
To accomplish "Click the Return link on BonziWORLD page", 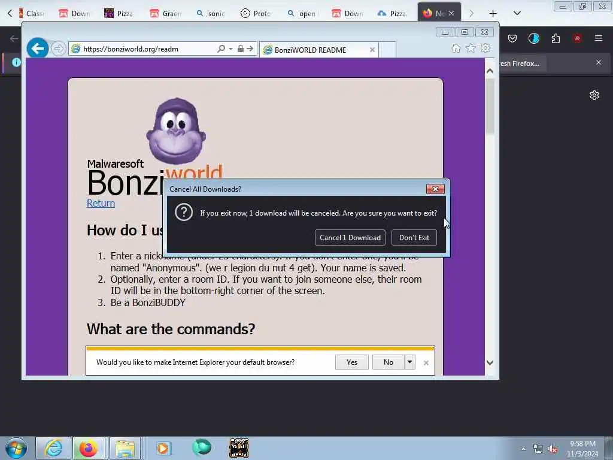I will tap(101, 203).
